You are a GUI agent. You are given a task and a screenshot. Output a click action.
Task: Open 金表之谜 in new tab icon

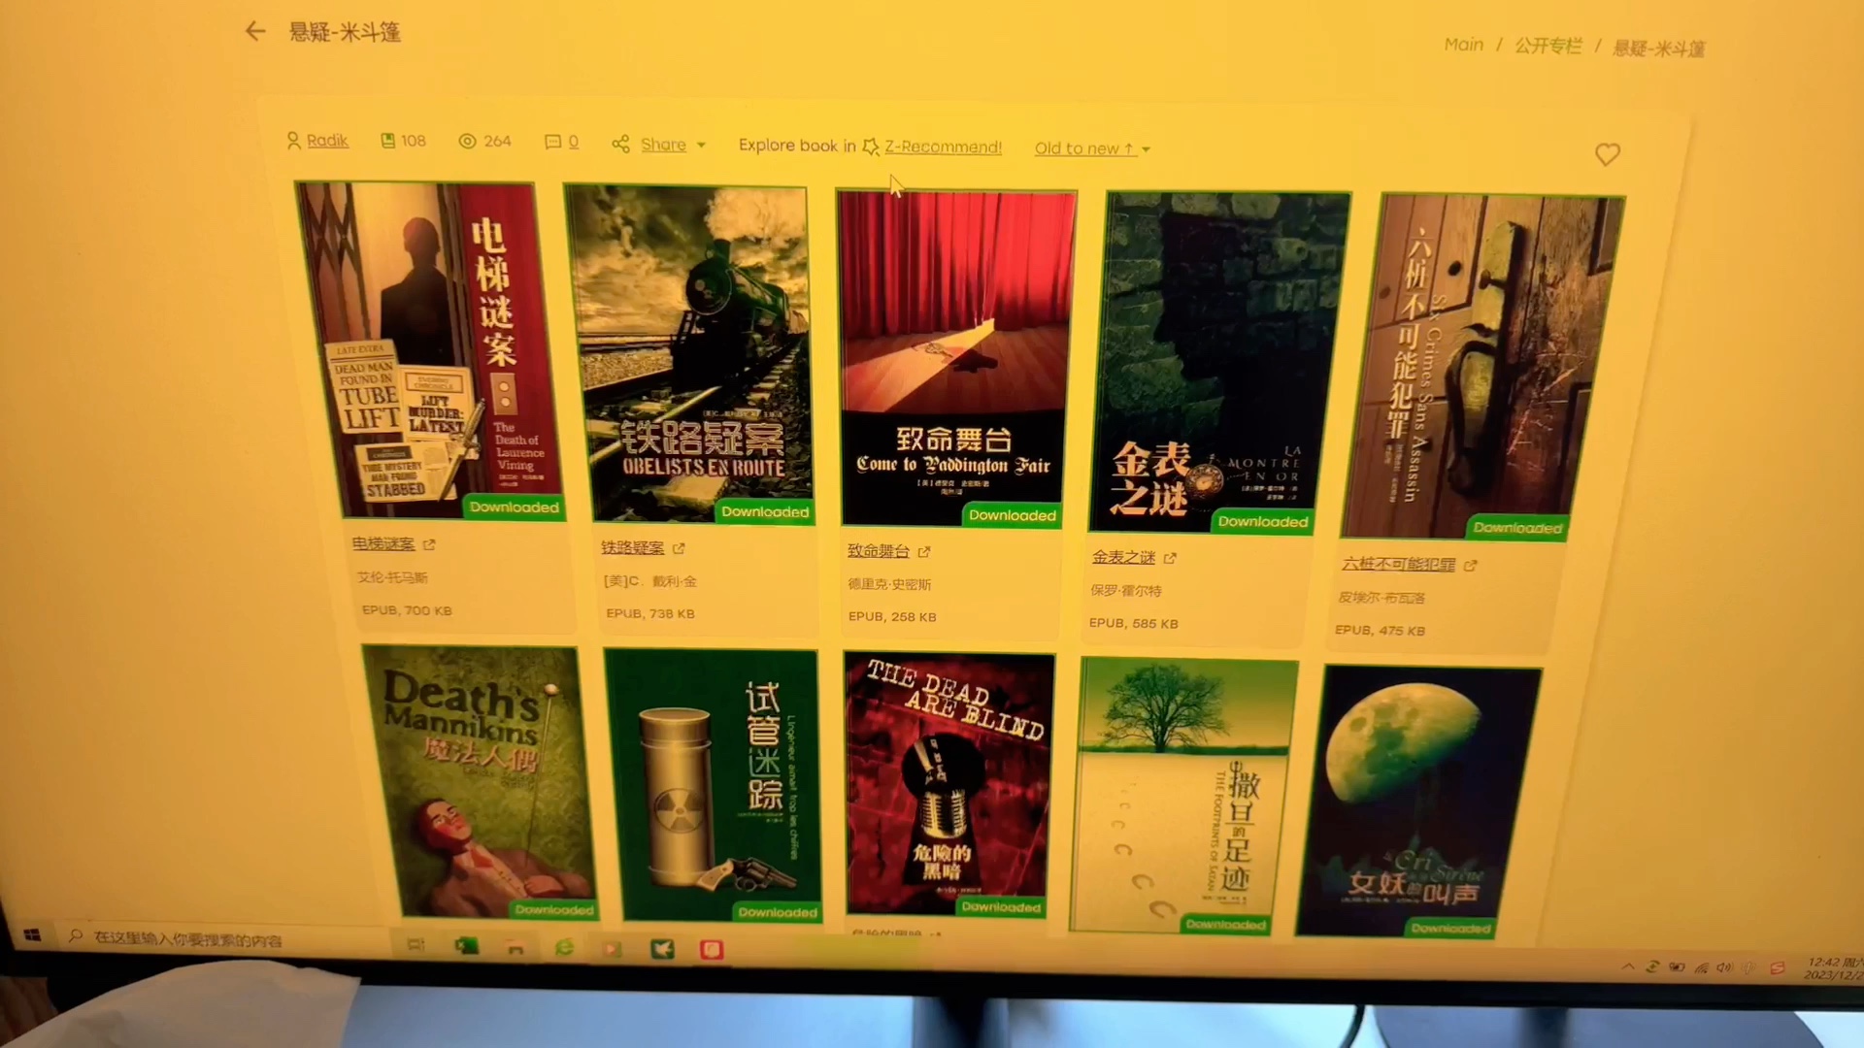pyautogui.click(x=1170, y=558)
